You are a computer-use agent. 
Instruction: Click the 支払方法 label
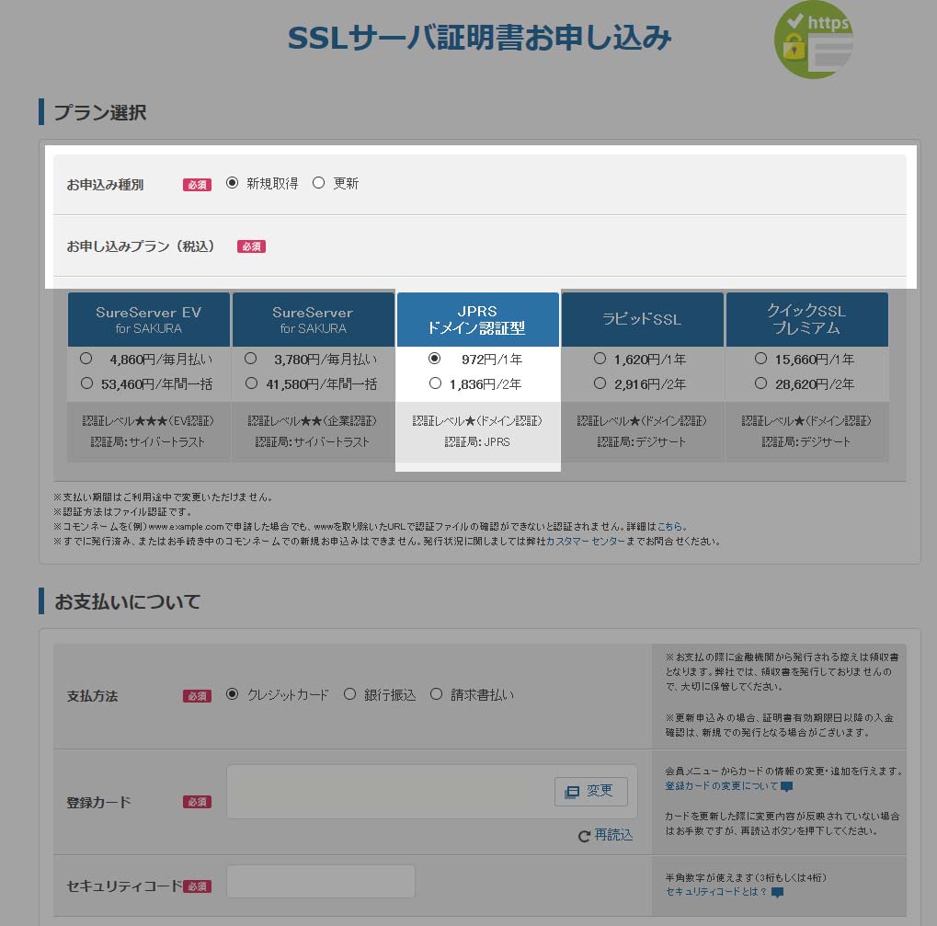point(92,696)
